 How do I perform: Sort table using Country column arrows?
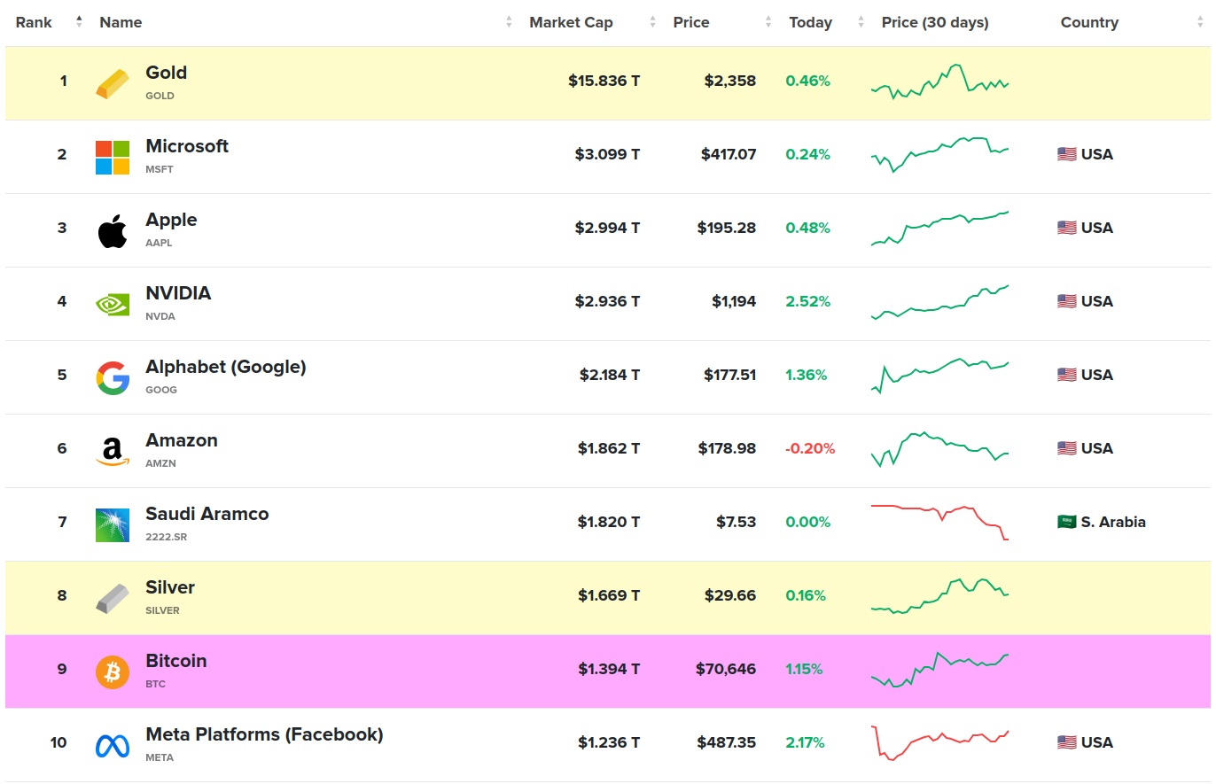(x=1200, y=22)
